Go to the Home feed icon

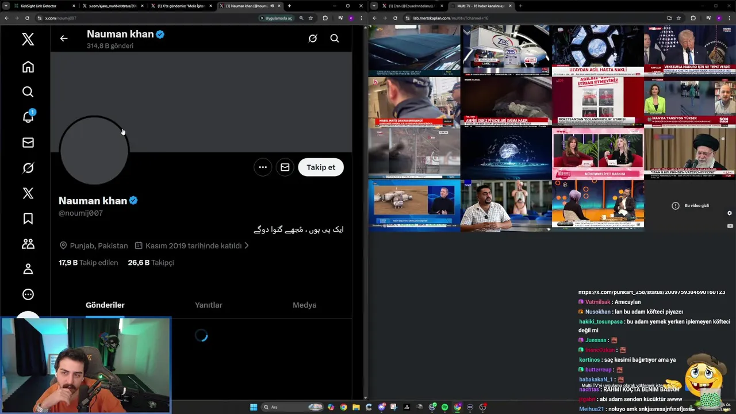click(x=28, y=67)
